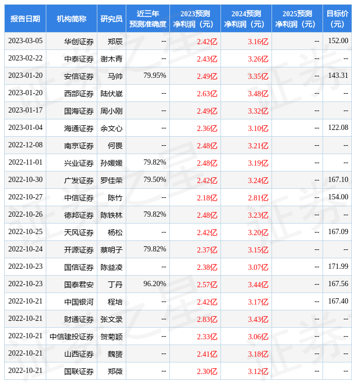Screen dimensions: 352x384
Task: Select institution 中国银河
Action: [x=79, y=302]
